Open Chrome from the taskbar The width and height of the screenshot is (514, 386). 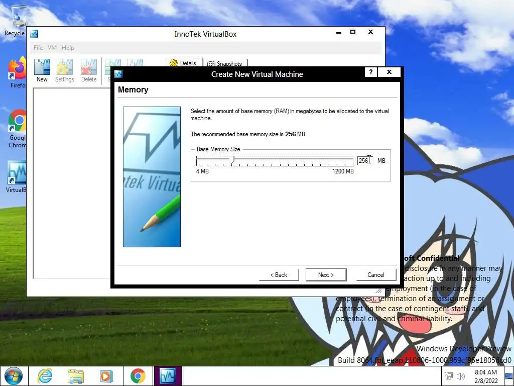(x=138, y=376)
